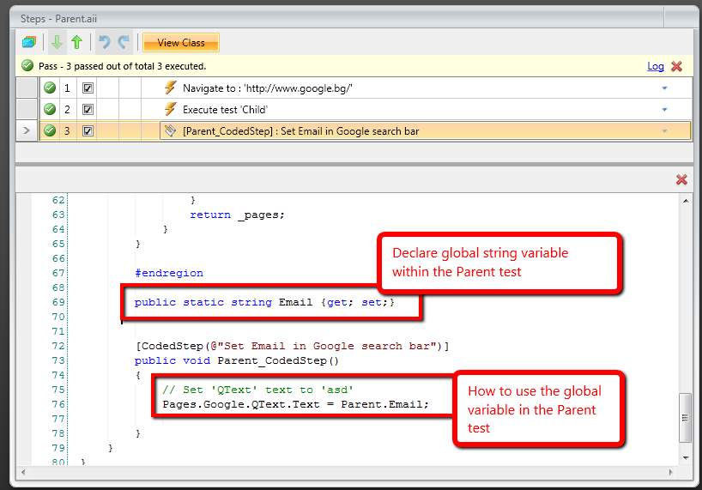
Task: Click 'public static string Email' declaration line
Action: [264, 303]
